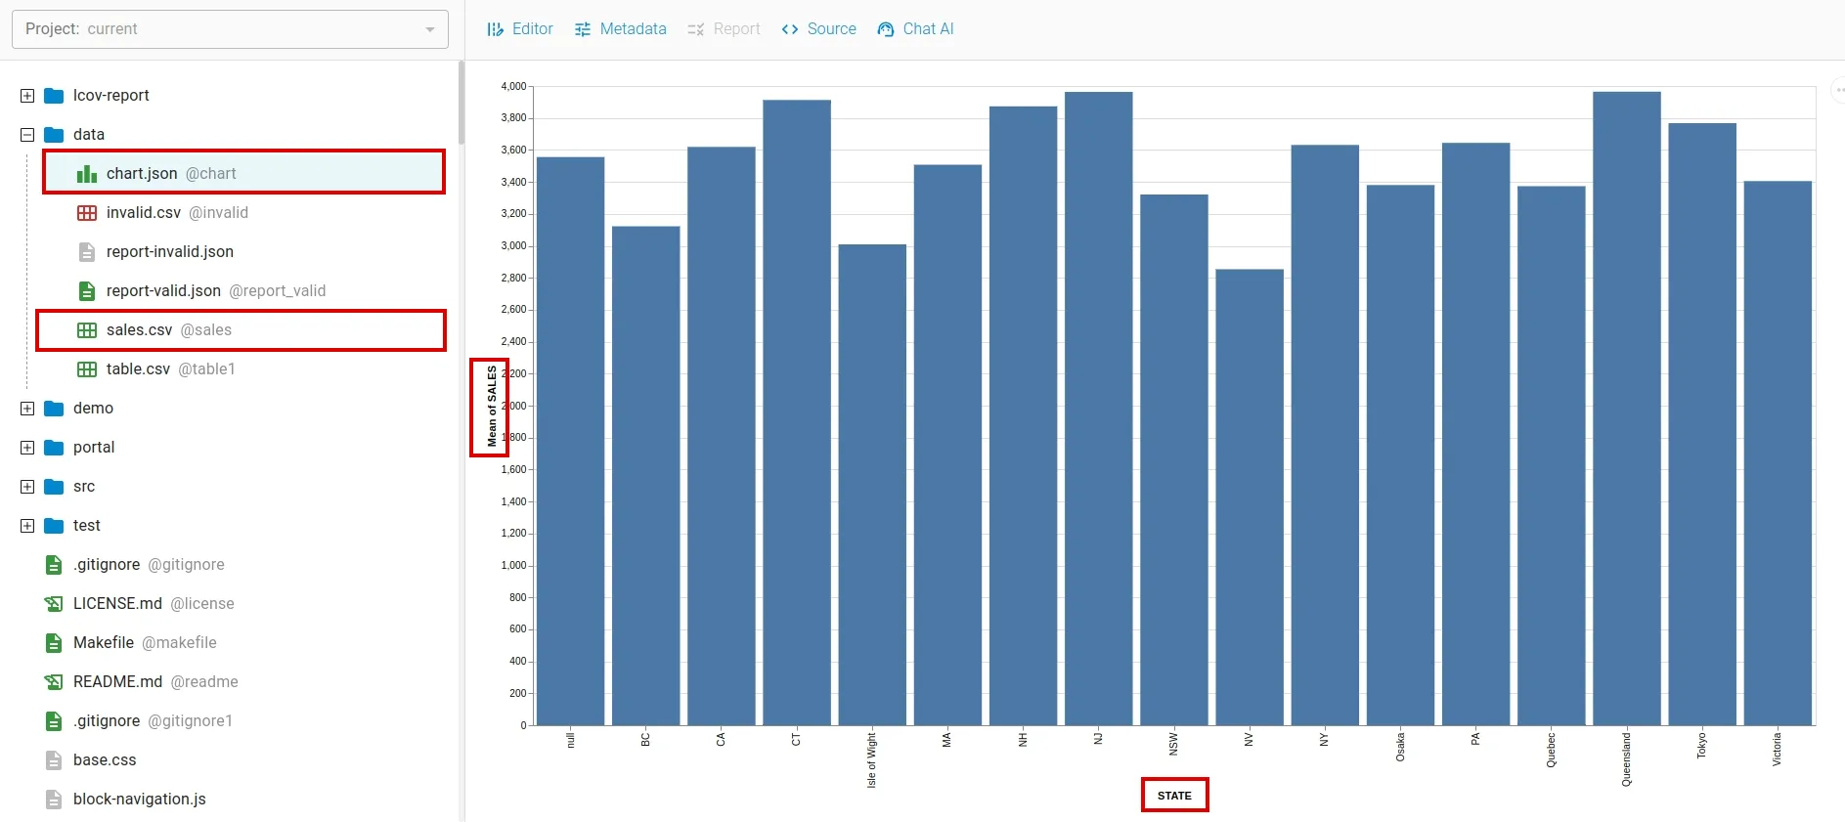Screen dimensions: 1845x822
Task: Click the Queensland bar in chart
Action: [x=1627, y=409]
